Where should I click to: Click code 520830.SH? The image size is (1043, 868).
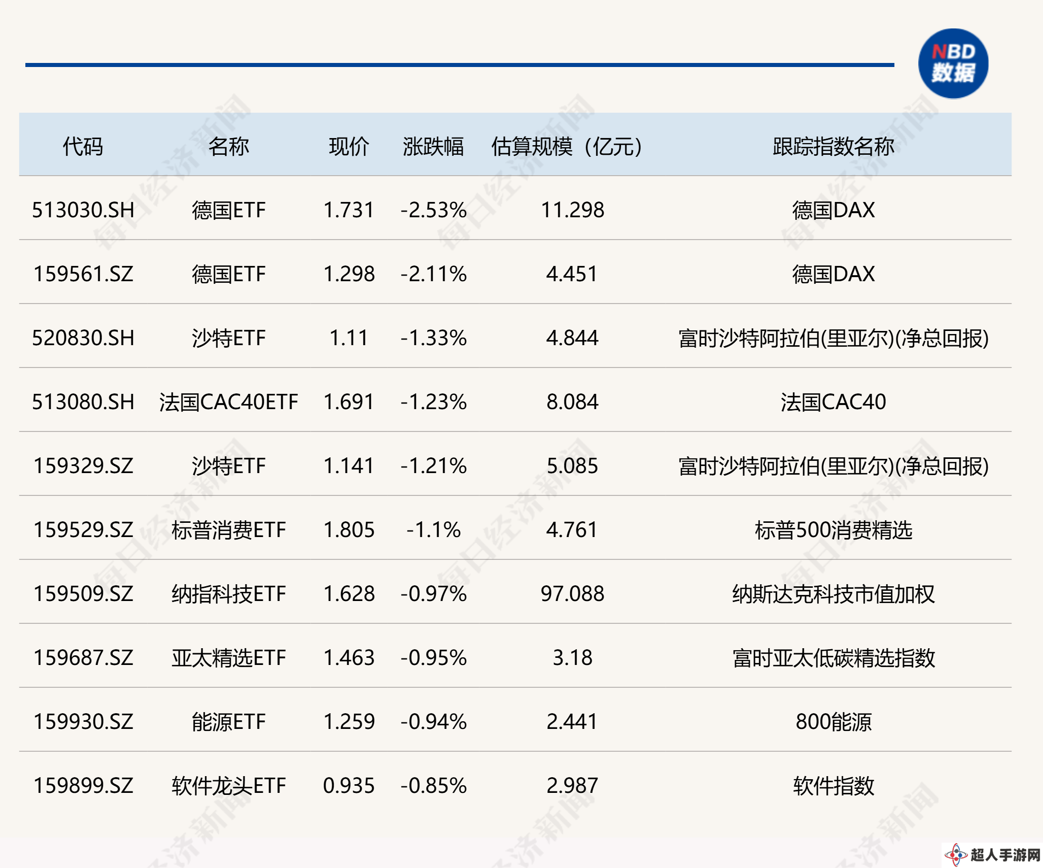pos(83,338)
